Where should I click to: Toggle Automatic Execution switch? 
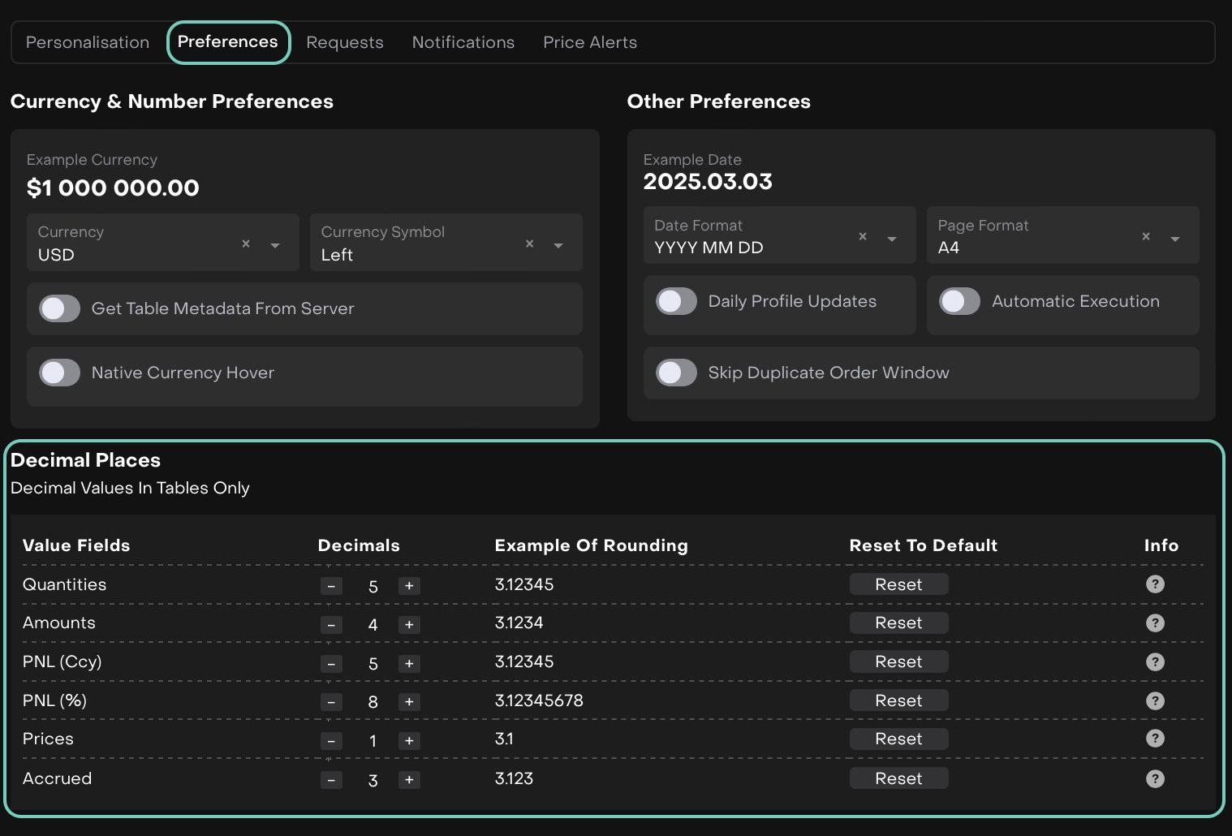click(959, 301)
